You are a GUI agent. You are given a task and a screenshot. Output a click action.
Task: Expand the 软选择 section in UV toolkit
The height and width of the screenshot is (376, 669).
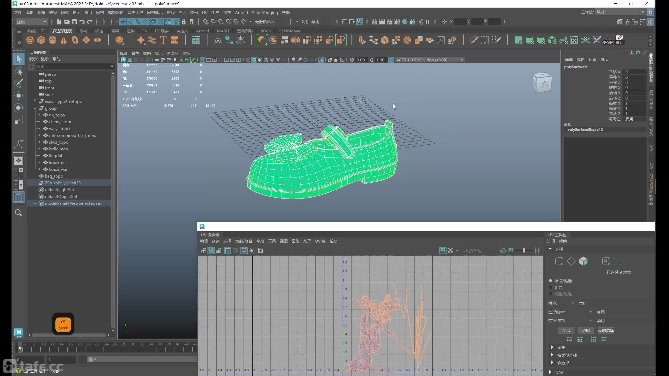(552, 362)
